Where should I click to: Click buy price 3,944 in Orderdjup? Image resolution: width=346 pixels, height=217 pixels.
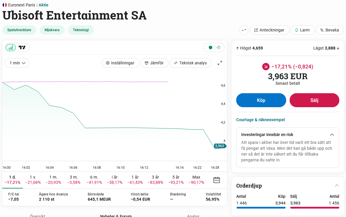pyautogui.click(x=280, y=203)
